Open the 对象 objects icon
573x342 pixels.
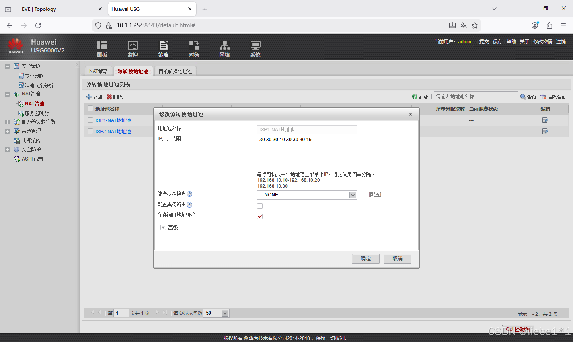click(194, 45)
